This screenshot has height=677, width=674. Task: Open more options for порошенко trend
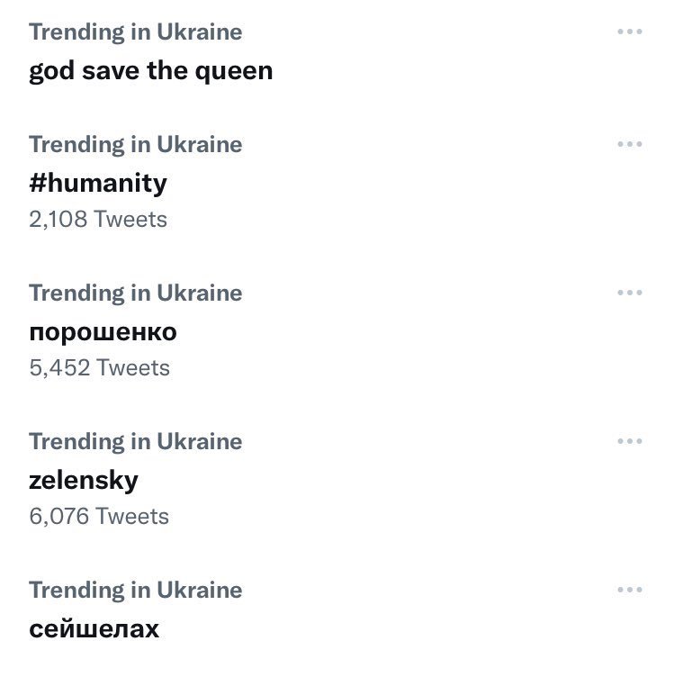(630, 293)
